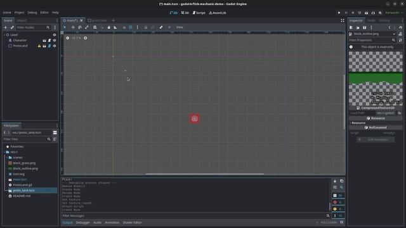Viewport: 406px width, 228px height.
Task: Open the Debug menu
Action: [32, 13]
